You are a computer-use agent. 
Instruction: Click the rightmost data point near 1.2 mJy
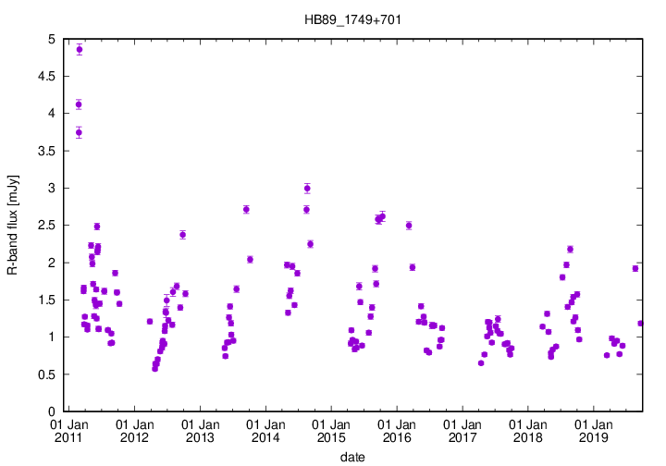pyautogui.click(x=641, y=324)
